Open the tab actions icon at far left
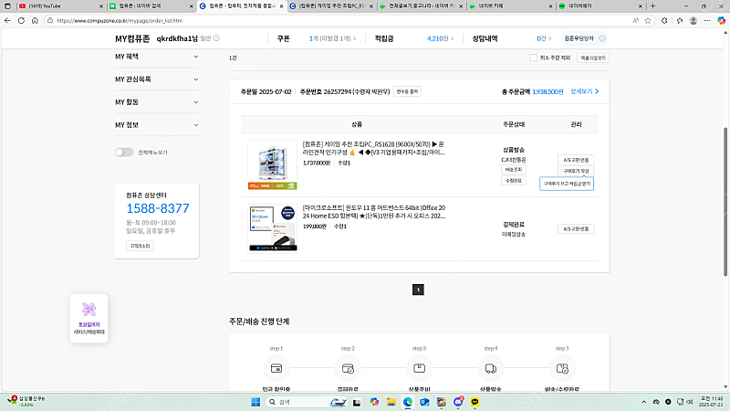 click(x=7, y=6)
